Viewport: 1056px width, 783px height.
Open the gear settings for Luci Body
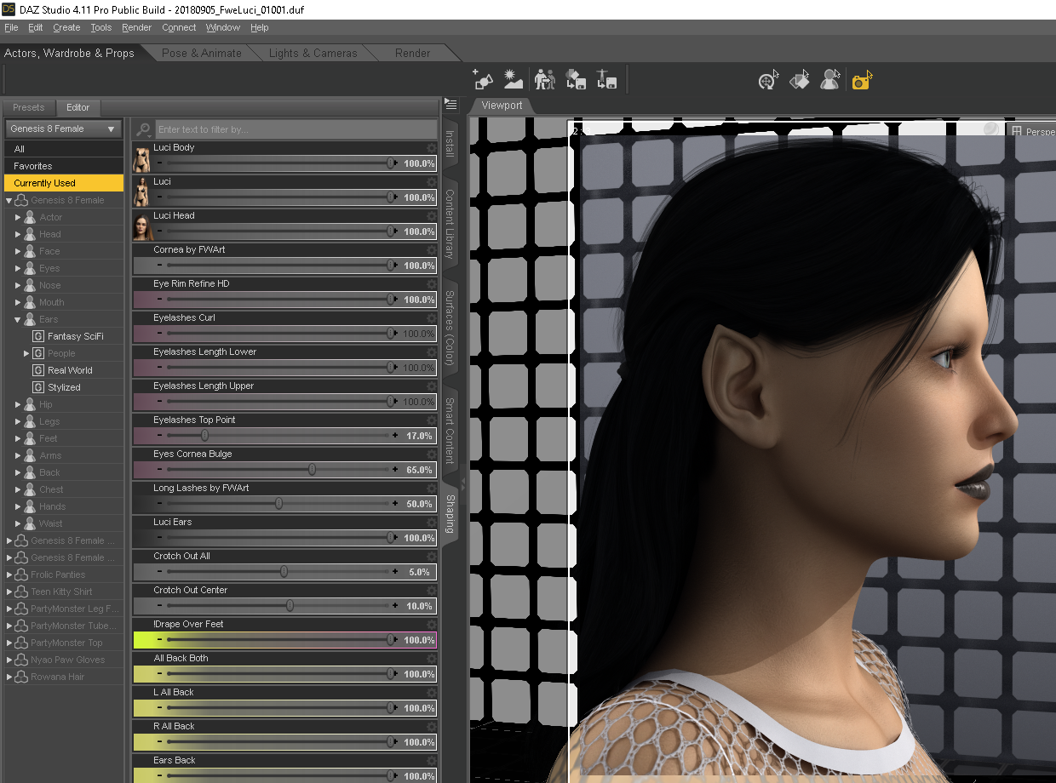(x=431, y=148)
